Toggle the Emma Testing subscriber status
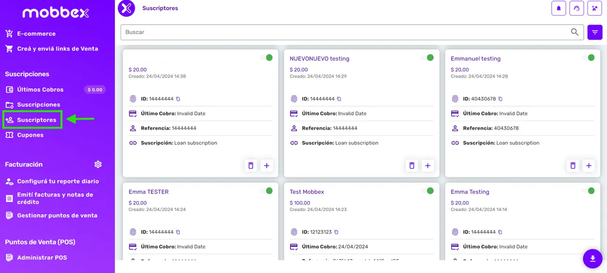The image size is (607, 273). [590, 191]
